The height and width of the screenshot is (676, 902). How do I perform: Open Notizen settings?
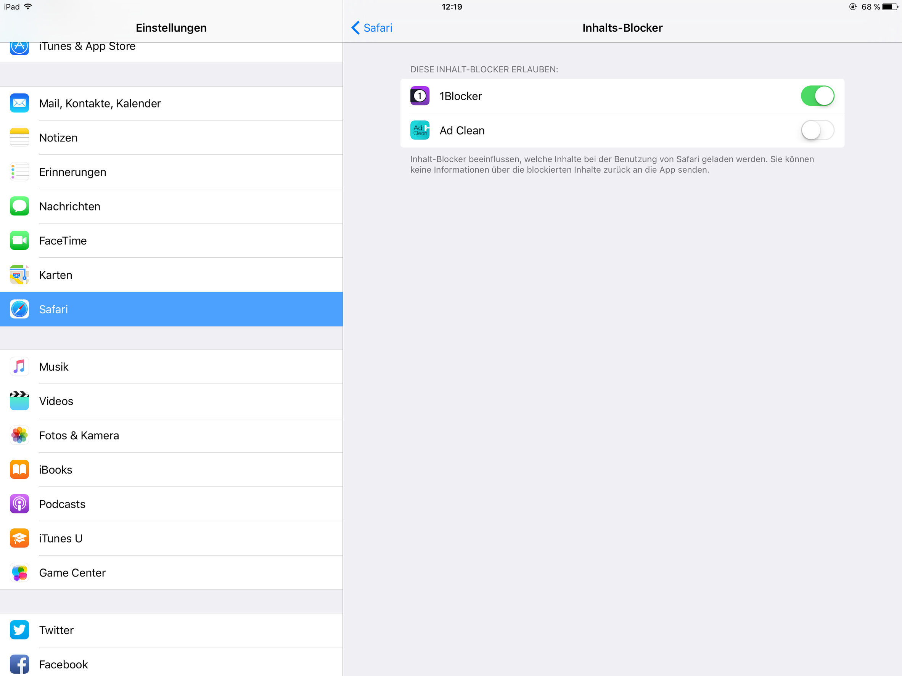click(x=58, y=138)
